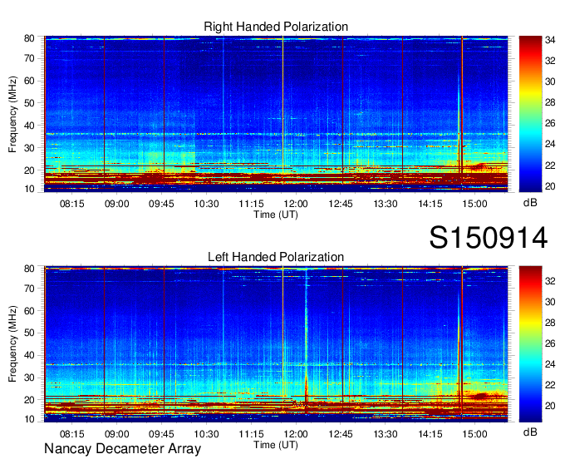This screenshot has width=565, height=459.
Task: Click the left-handed plot's color scale bar
Action: (x=530, y=344)
